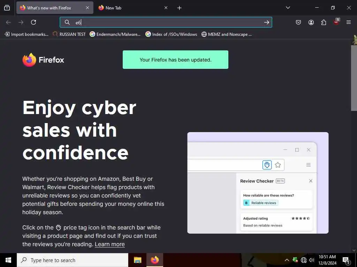Click the magnifier icon in address bar

pyautogui.click(x=67, y=22)
